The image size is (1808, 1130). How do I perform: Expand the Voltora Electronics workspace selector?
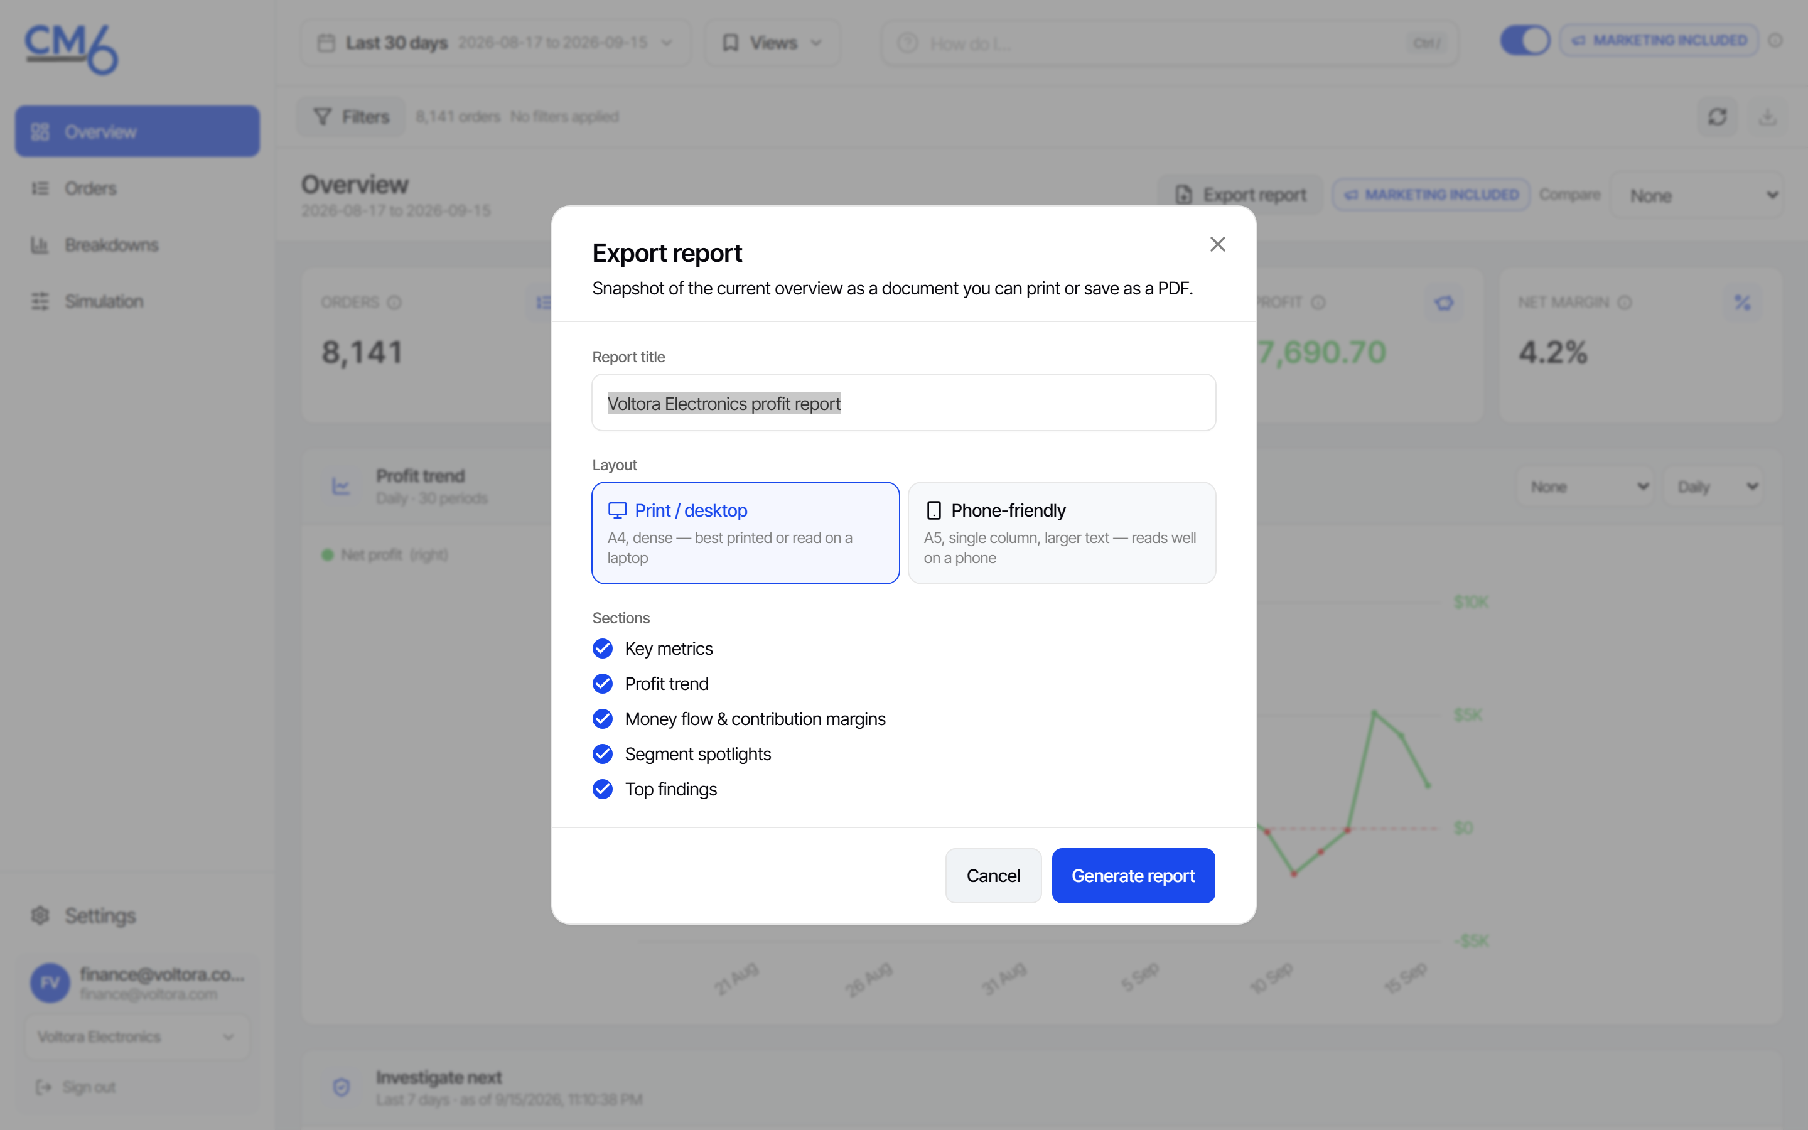coord(137,1036)
